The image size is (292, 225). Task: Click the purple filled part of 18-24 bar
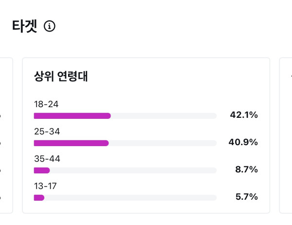72,116
